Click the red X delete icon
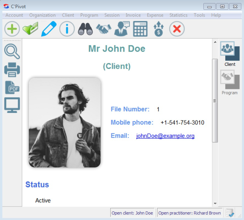The height and width of the screenshot is (220, 244). click(x=177, y=29)
